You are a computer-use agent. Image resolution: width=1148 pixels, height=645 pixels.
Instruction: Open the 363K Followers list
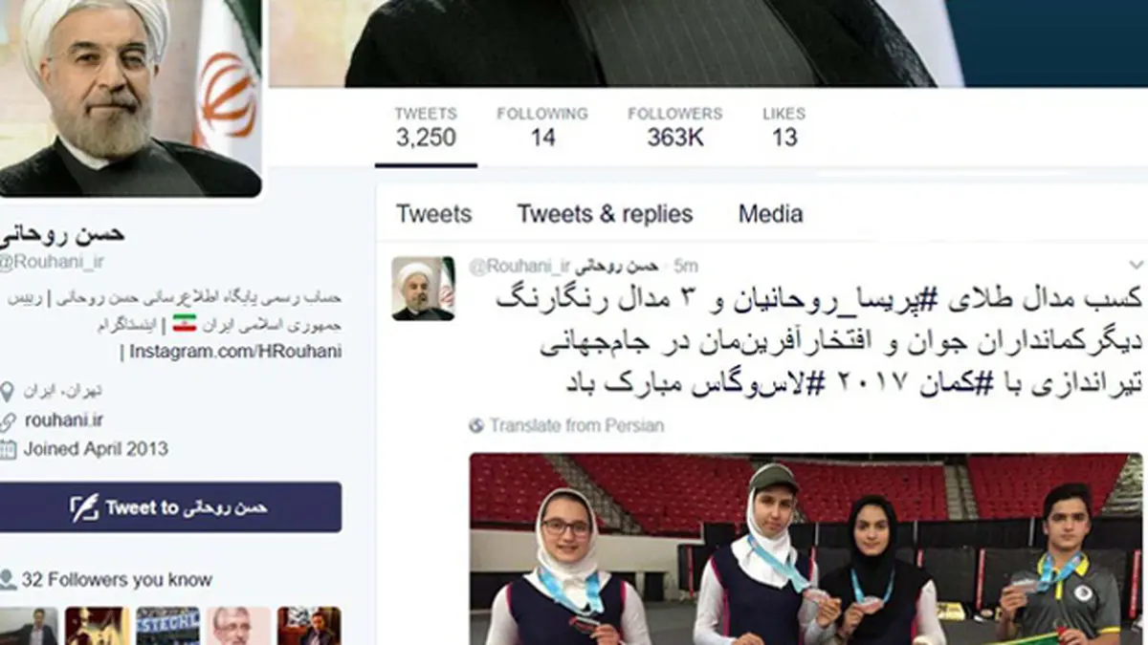tap(674, 127)
